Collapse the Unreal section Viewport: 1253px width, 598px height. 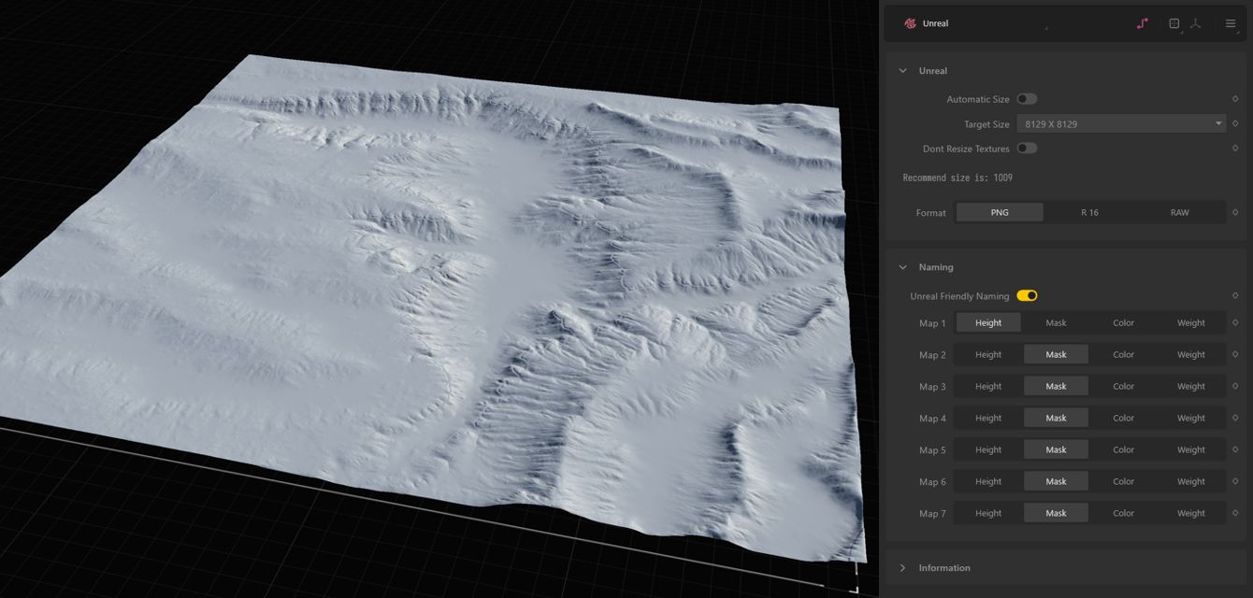pos(903,71)
